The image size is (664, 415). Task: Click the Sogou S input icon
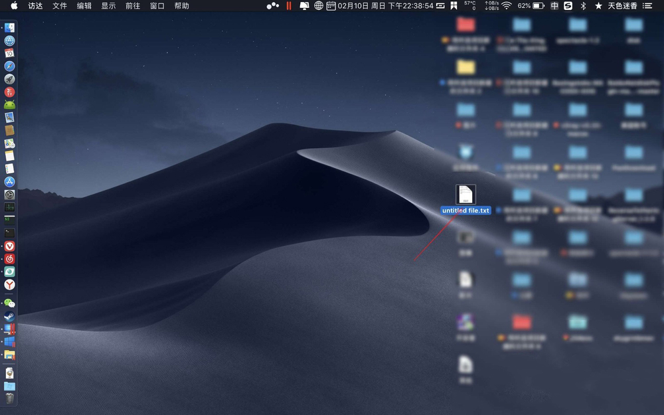click(568, 5)
